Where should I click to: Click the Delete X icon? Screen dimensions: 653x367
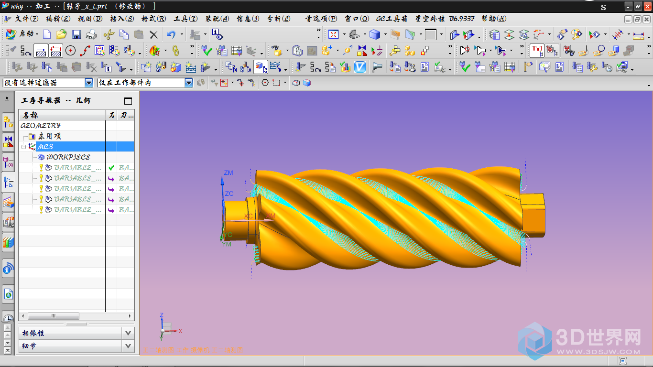[x=153, y=34]
